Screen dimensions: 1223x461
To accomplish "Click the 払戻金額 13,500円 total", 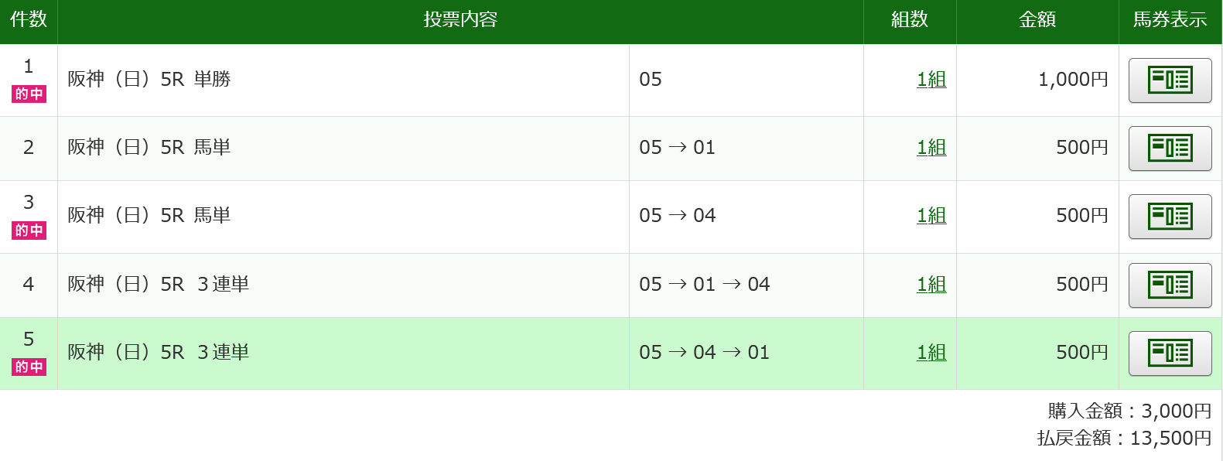I will 1124,439.
